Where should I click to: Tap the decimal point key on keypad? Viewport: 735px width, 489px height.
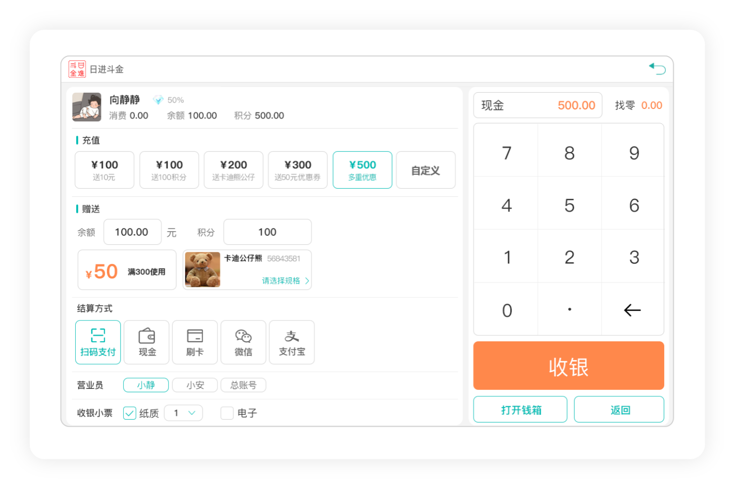[x=570, y=310]
